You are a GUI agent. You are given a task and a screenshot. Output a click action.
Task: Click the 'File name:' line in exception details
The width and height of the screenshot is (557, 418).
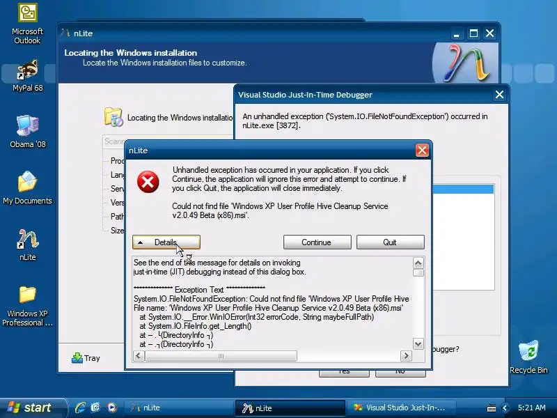click(x=268, y=308)
